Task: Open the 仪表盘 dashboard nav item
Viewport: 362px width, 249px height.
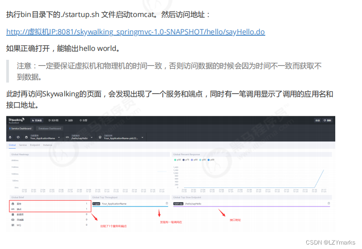Action: [37, 120]
